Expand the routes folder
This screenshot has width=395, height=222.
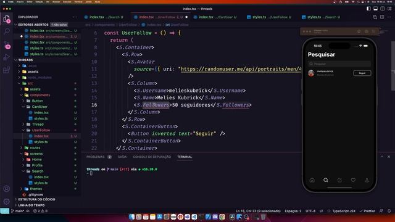35,148
